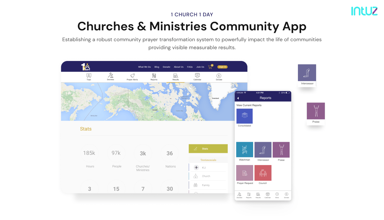
Task: Open Reports from the website icon row
Action: [x=154, y=76]
